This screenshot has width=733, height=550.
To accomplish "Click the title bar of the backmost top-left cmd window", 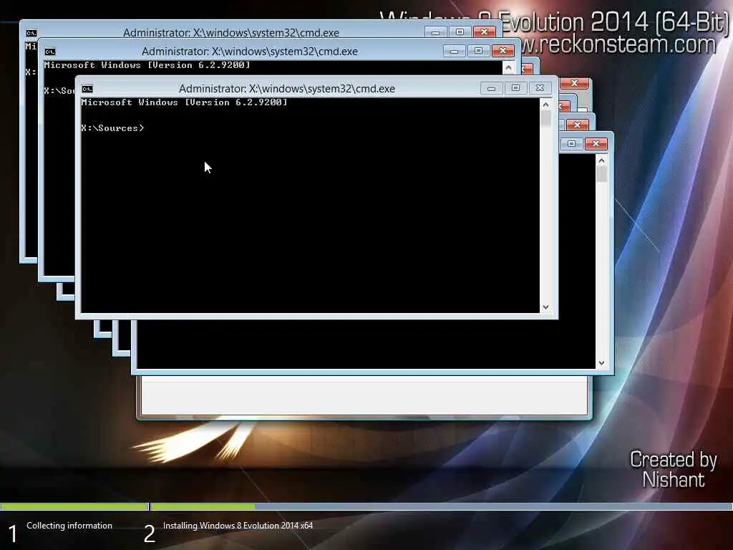I will 231,33.
